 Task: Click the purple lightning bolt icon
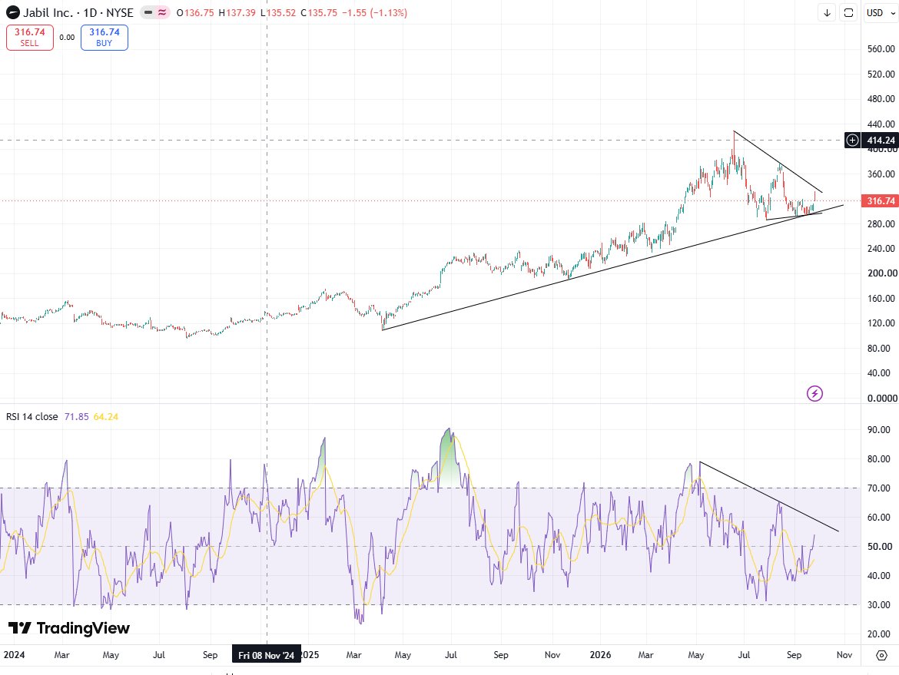[x=814, y=393]
